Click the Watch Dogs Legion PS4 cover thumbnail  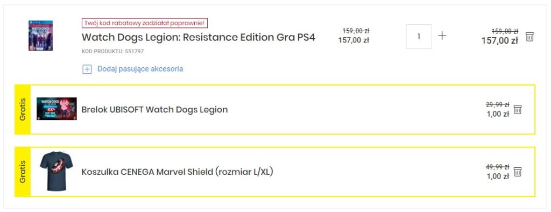(x=40, y=36)
